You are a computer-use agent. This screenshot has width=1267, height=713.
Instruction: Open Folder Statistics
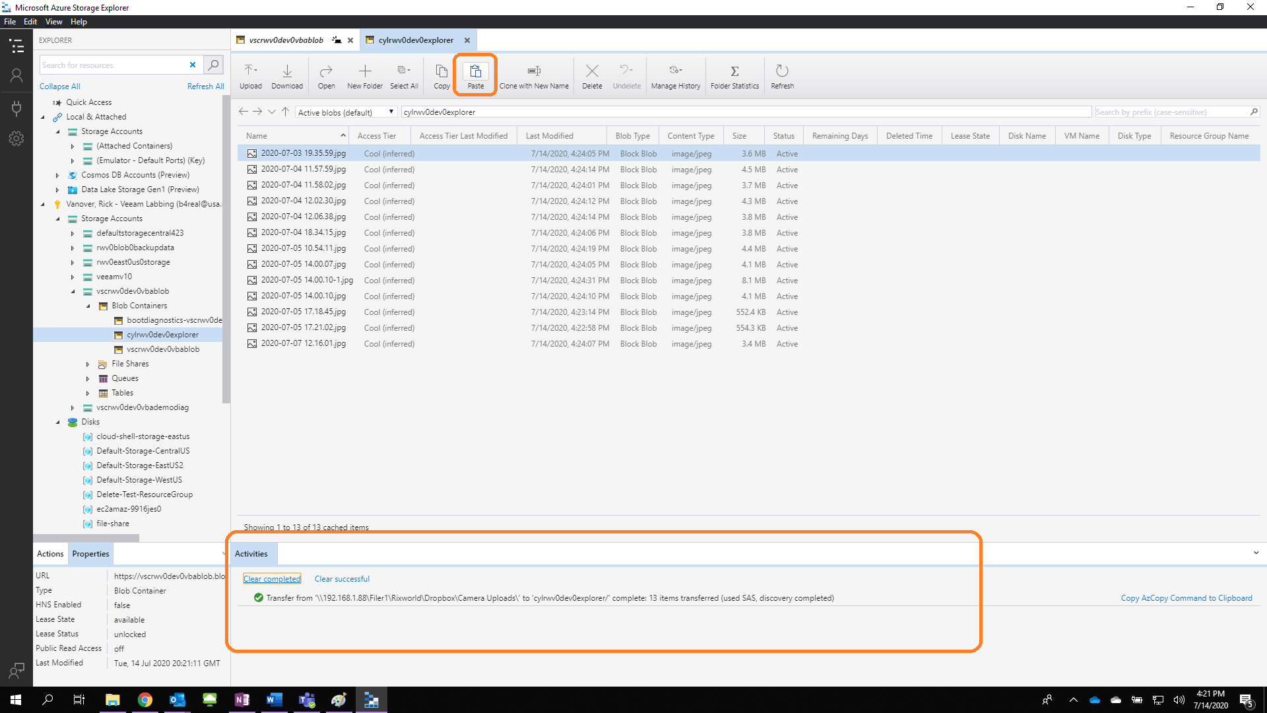coord(734,76)
